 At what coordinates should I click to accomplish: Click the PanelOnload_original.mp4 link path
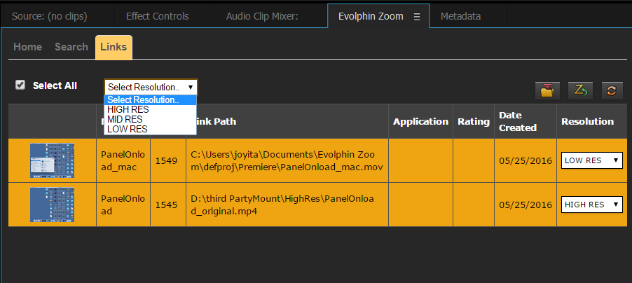[282, 205]
